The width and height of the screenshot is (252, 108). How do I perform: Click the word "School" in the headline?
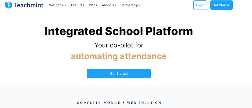pos(124,32)
